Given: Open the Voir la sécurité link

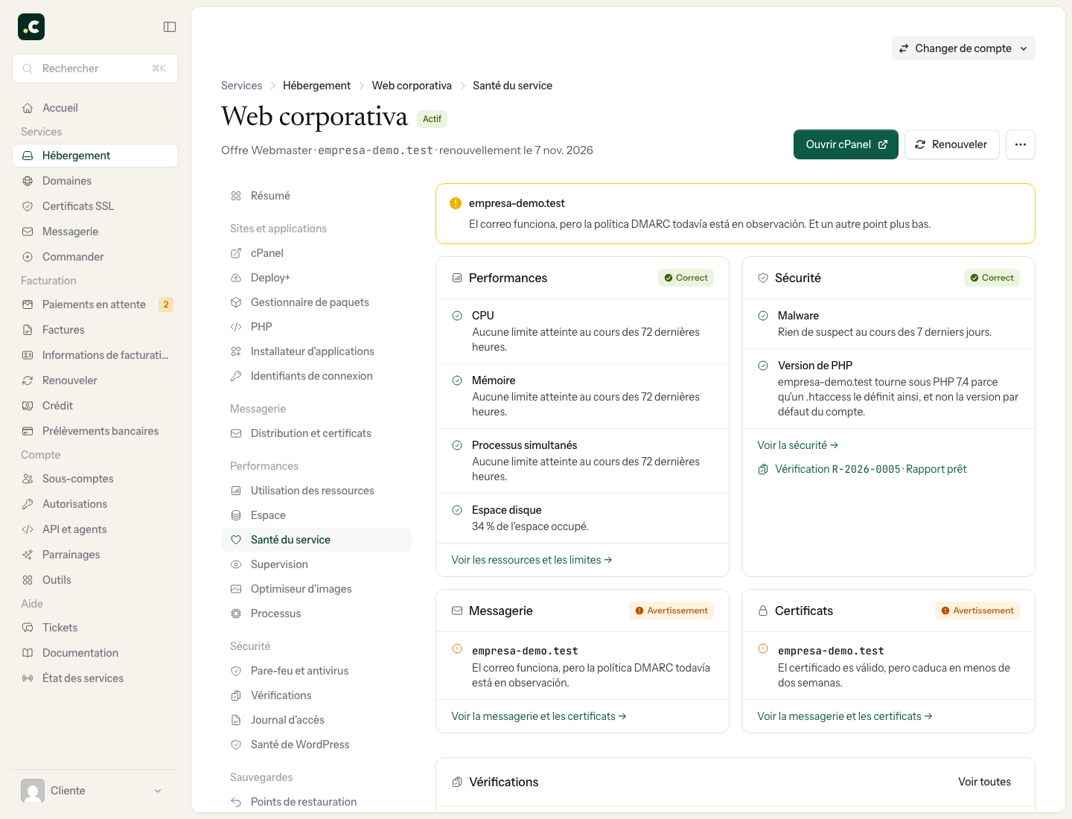Looking at the screenshot, I should [797, 445].
